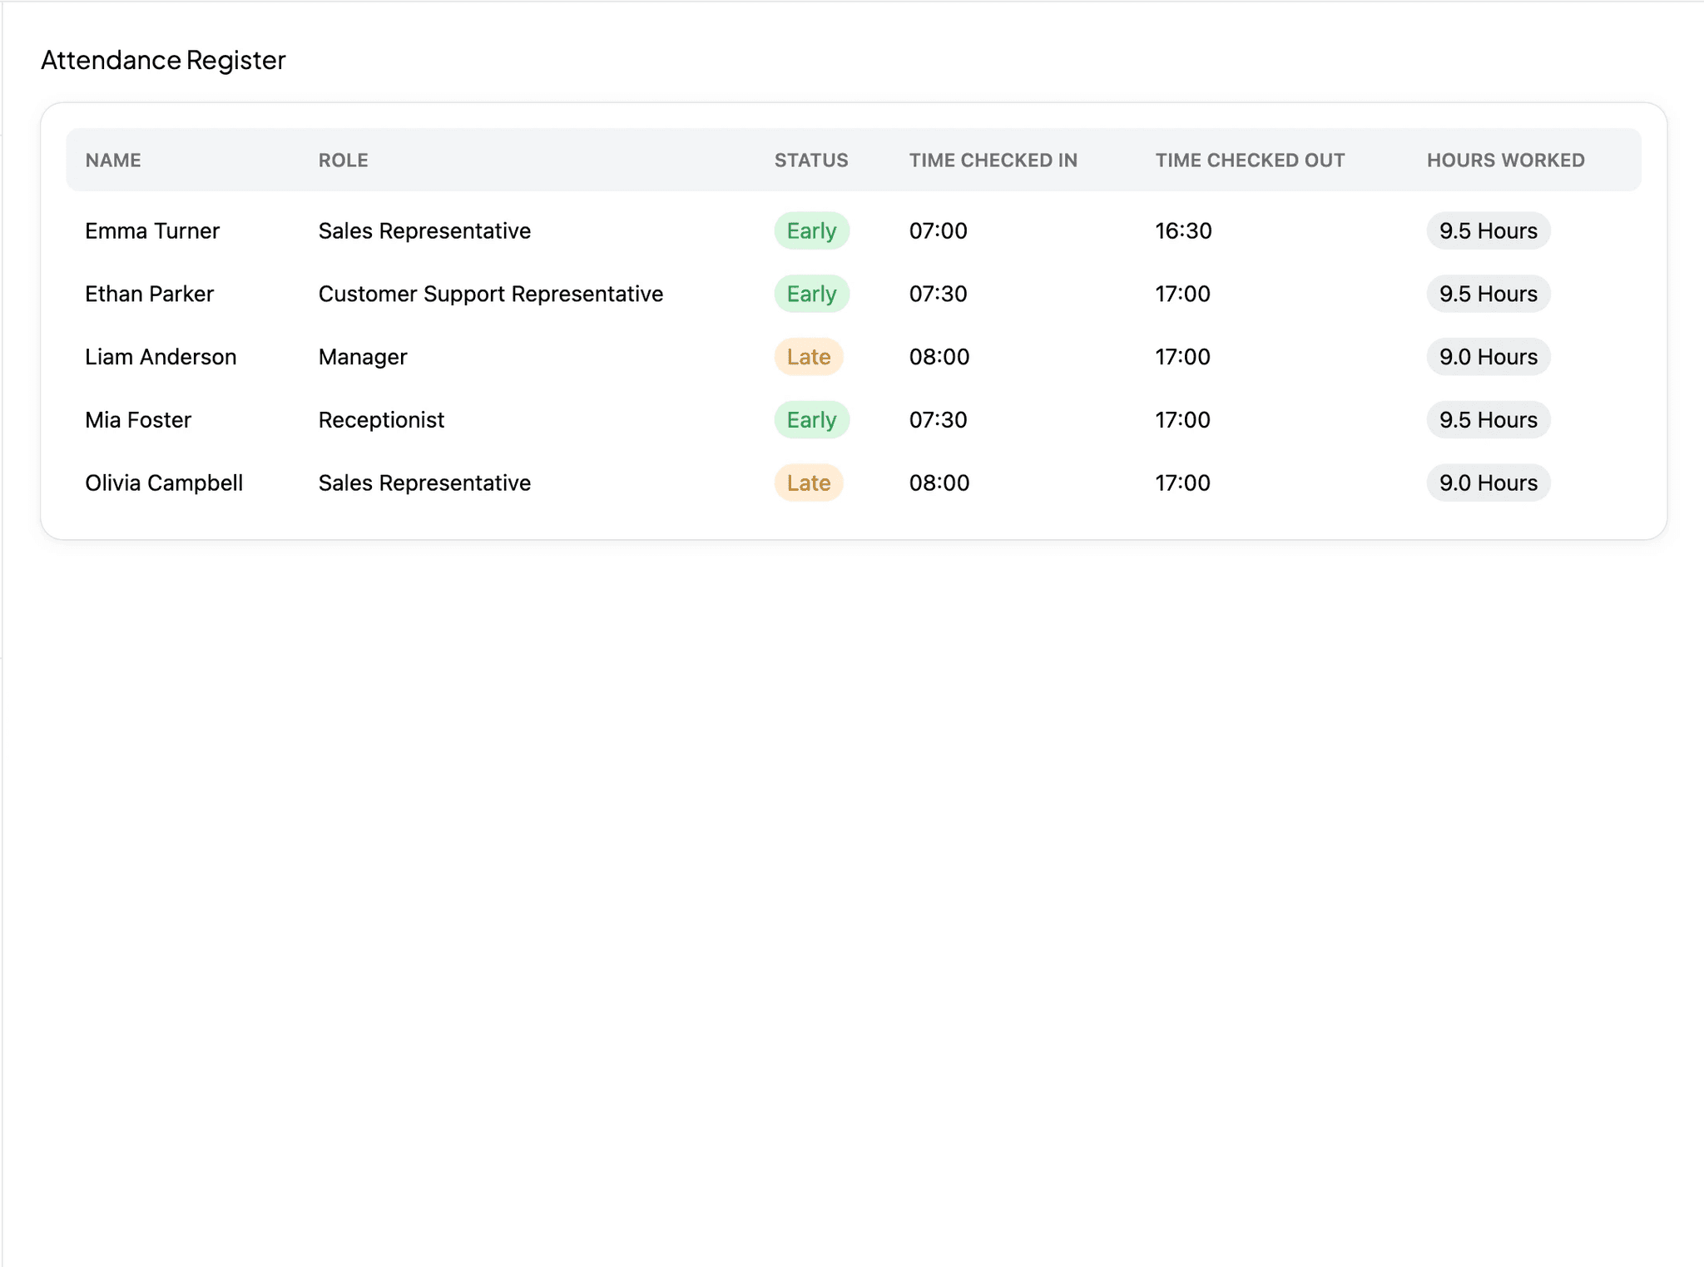The image size is (1704, 1267).
Task: Select the STATUS column header
Action: (811, 160)
